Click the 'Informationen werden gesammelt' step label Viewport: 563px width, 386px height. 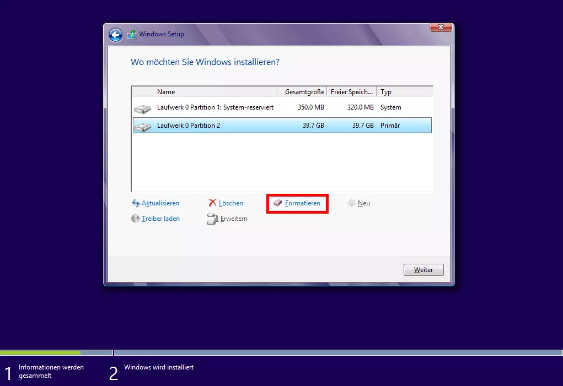[x=51, y=371]
